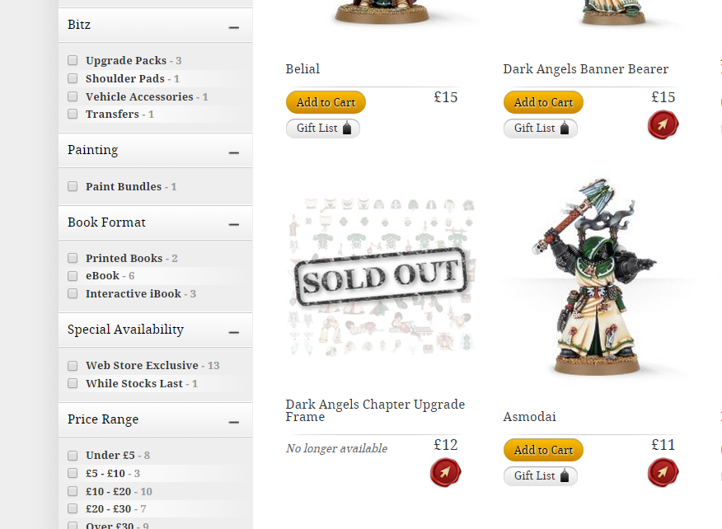This screenshot has height=529, width=722.
Task: Check the Web Store Exclusive filter
Action: coord(73,366)
